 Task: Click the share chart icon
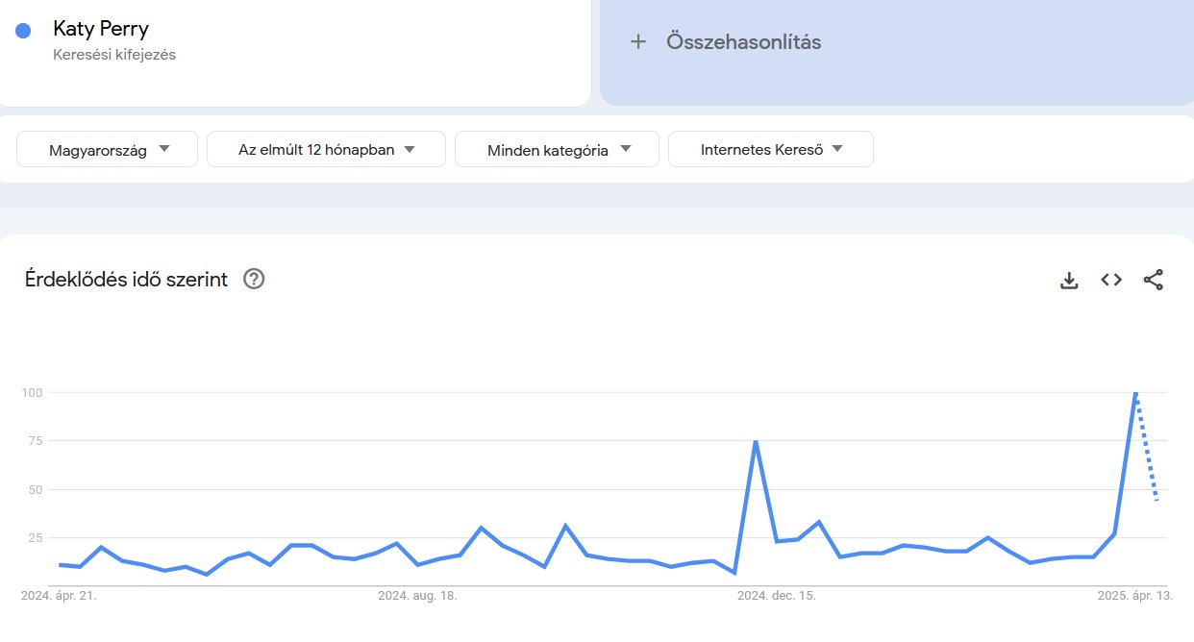tap(1154, 280)
